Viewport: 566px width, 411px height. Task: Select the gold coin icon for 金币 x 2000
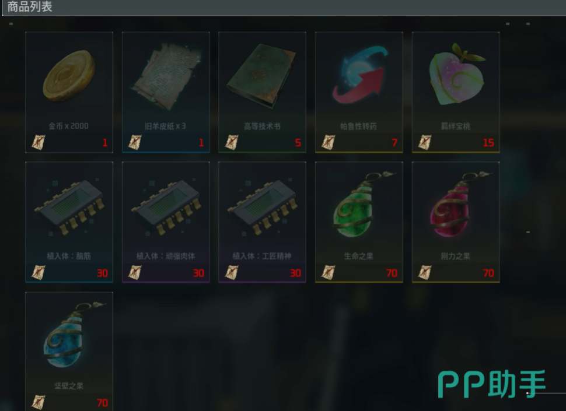(x=69, y=76)
